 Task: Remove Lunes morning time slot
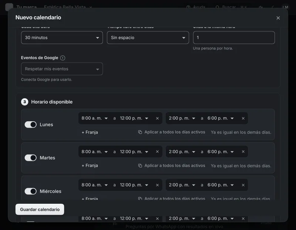[x=157, y=118]
